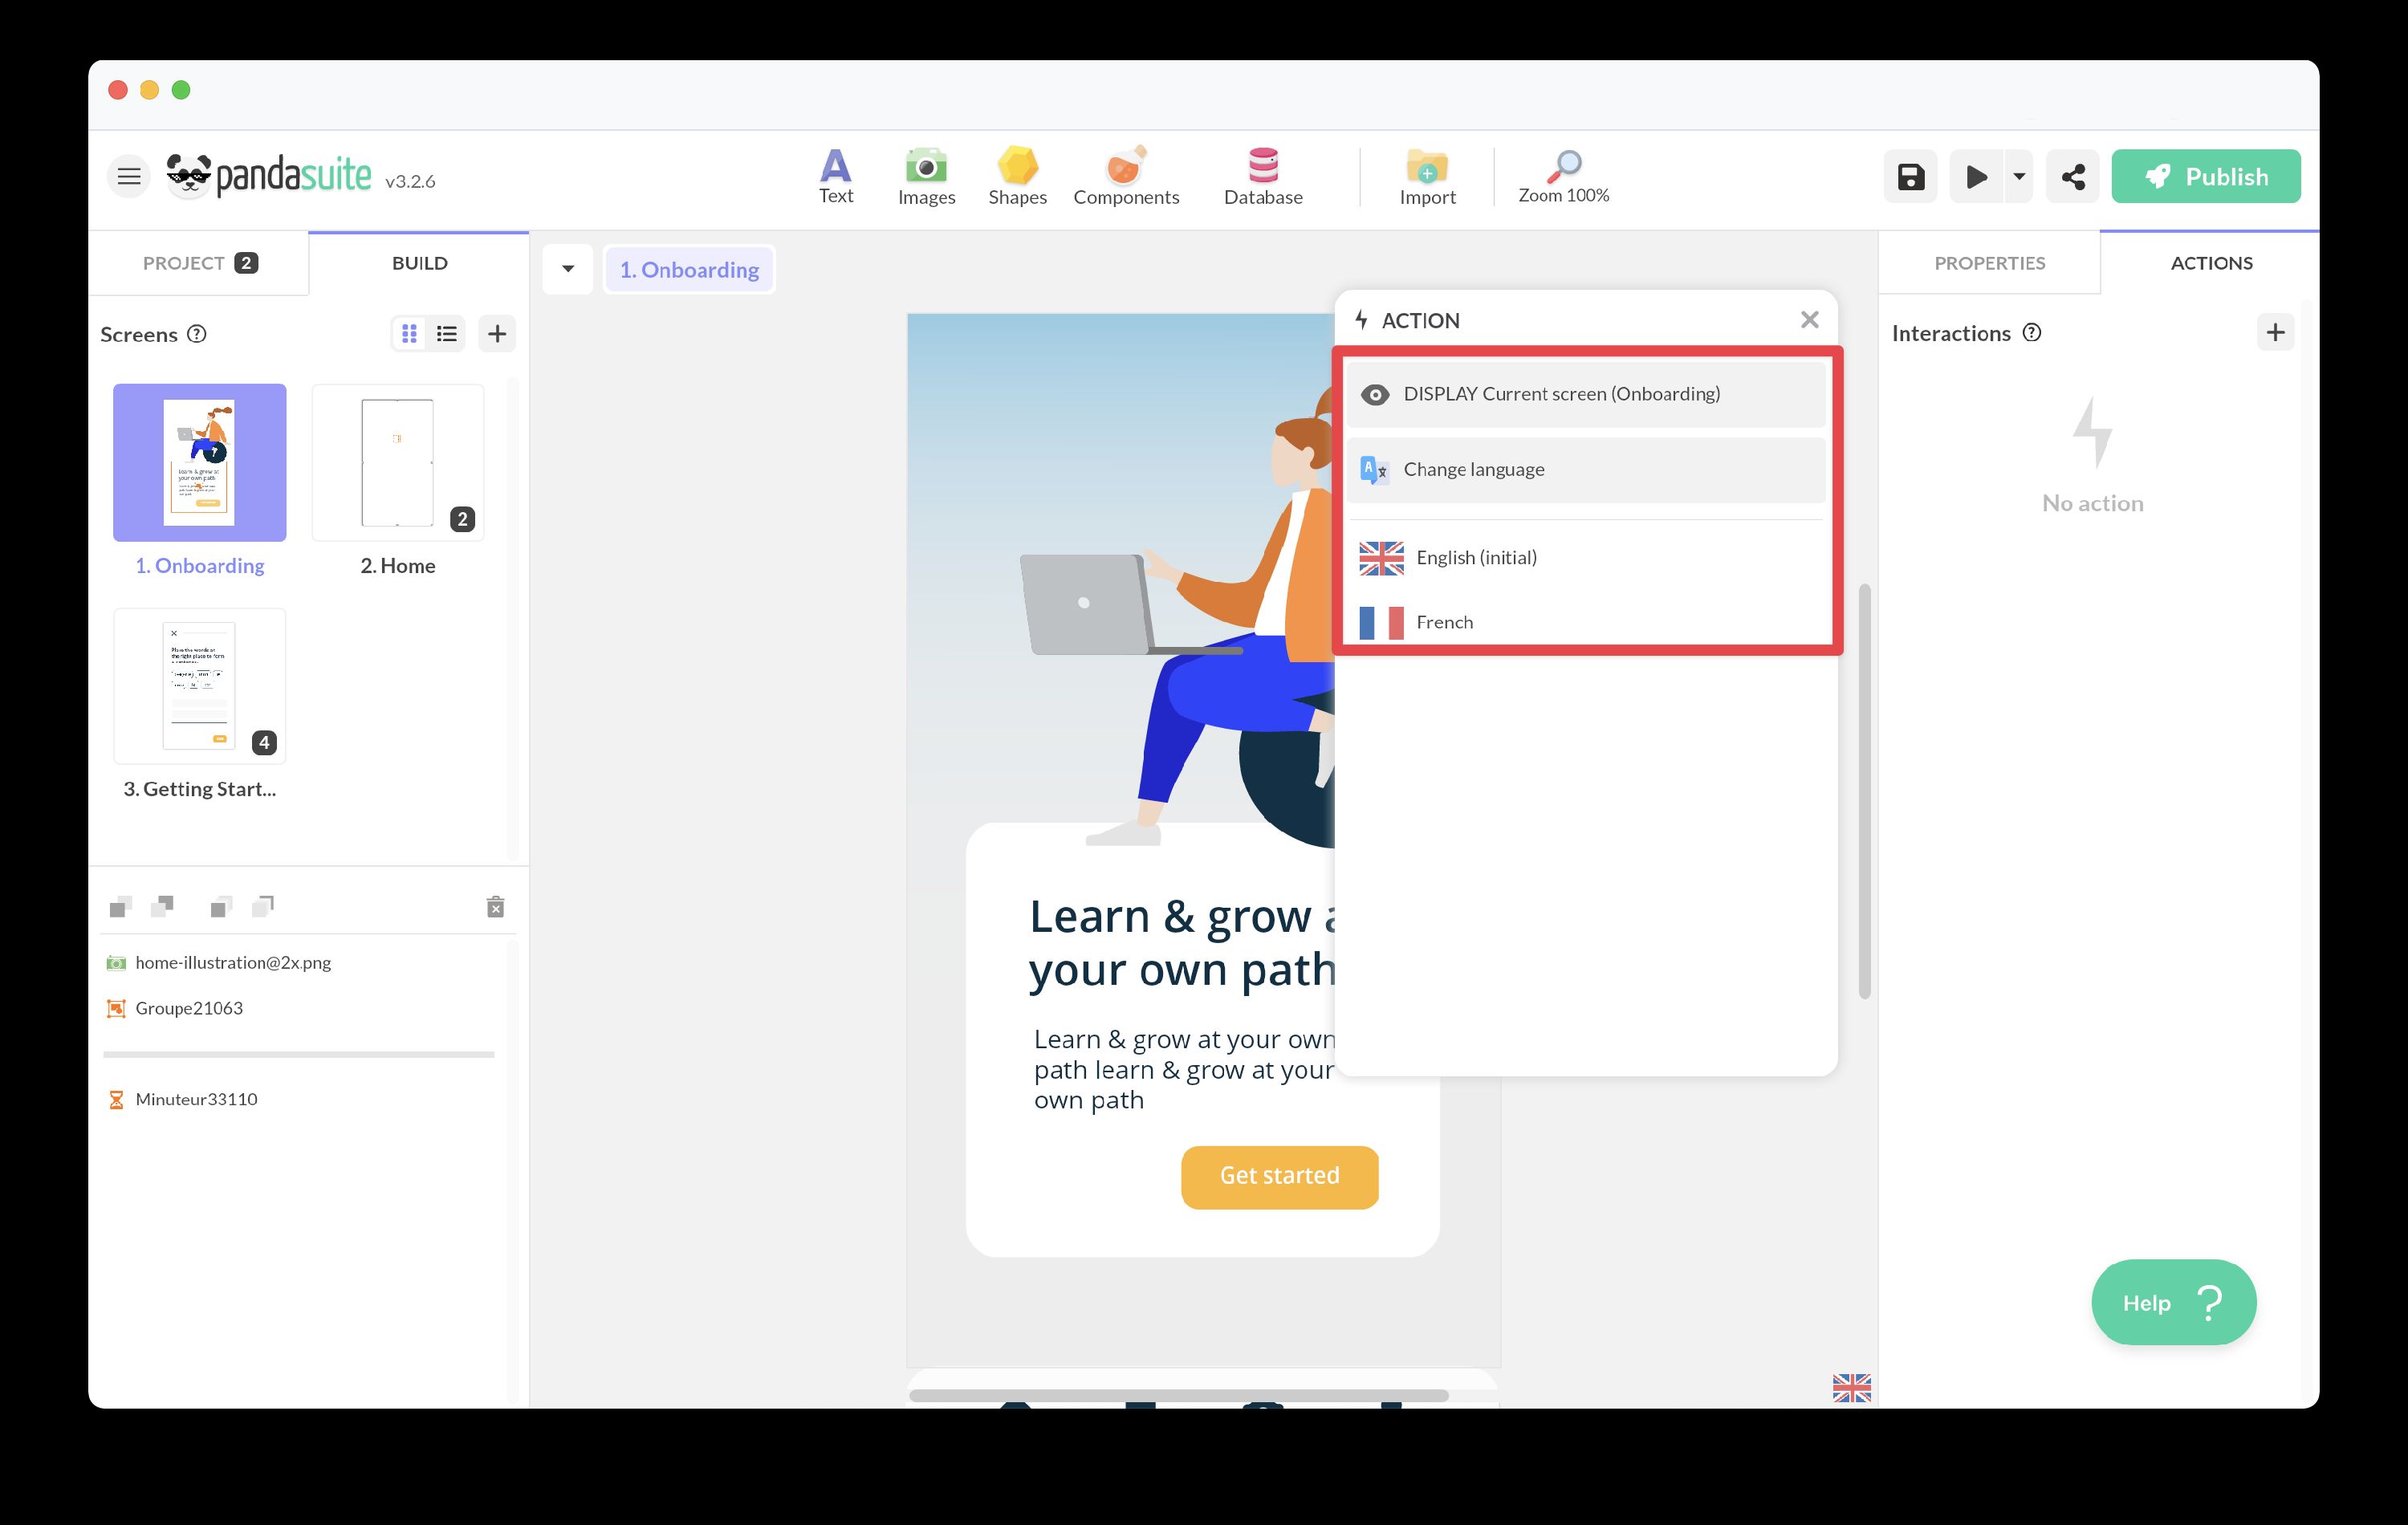Switch to the PROPERTIES tab
This screenshot has height=1525, width=2408.
(x=1988, y=263)
